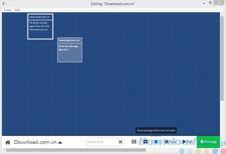Viewport: 226px width, 154px height.
Task: Open the Edit menu
Action: coord(17,10)
